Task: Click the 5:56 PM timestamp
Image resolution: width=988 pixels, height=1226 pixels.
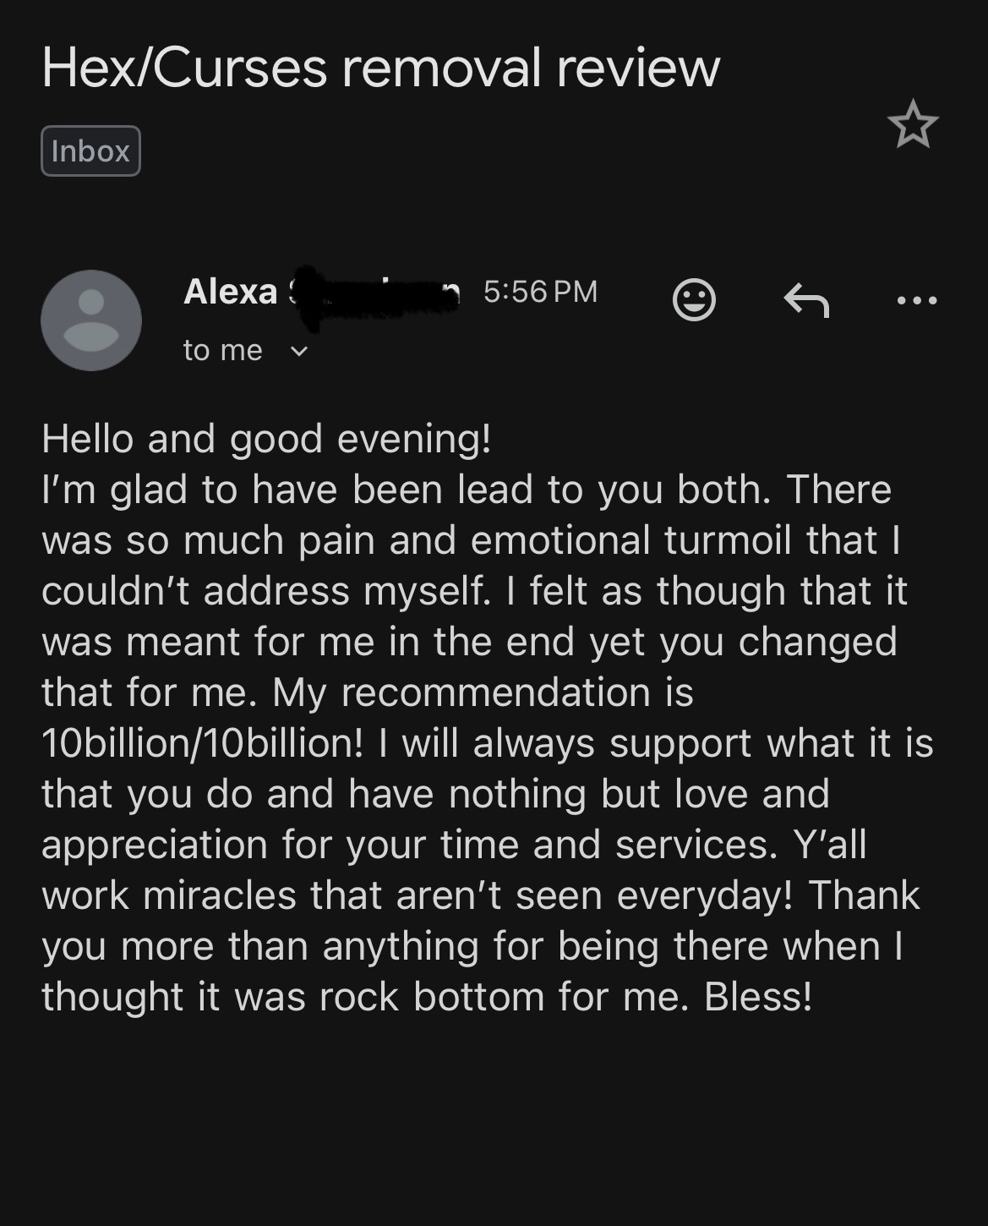Action: [x=540, y=292]
